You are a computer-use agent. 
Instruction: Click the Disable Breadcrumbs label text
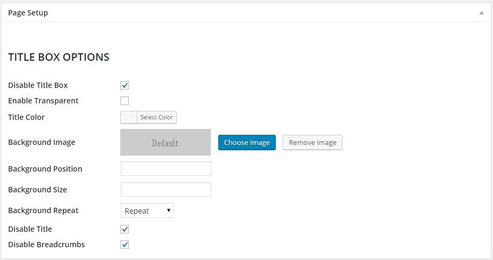46,245
